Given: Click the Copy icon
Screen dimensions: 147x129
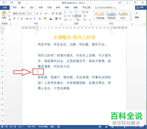Looking at the screenshot, I should click(x=9, y=16).
